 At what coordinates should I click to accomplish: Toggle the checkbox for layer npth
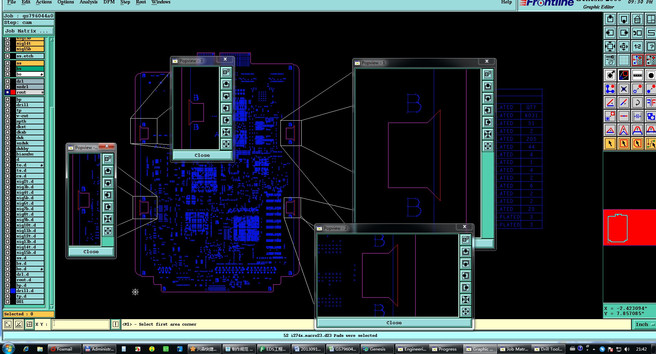[8, 121]
